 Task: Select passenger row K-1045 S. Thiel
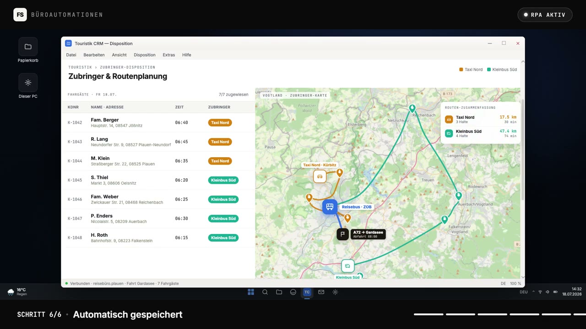(158, 180)
